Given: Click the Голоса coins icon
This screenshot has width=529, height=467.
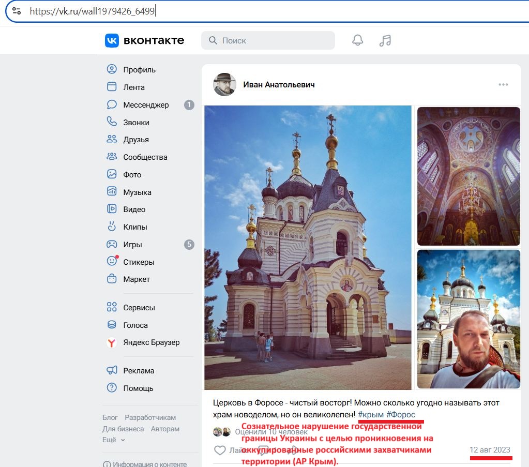Looking at the screenshot, I should click(112, 325).
